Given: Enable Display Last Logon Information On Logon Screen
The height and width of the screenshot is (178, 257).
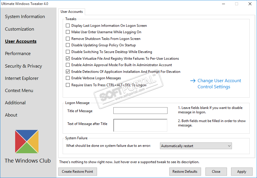Looking at the screenshot, I should (x=68, y=26).
